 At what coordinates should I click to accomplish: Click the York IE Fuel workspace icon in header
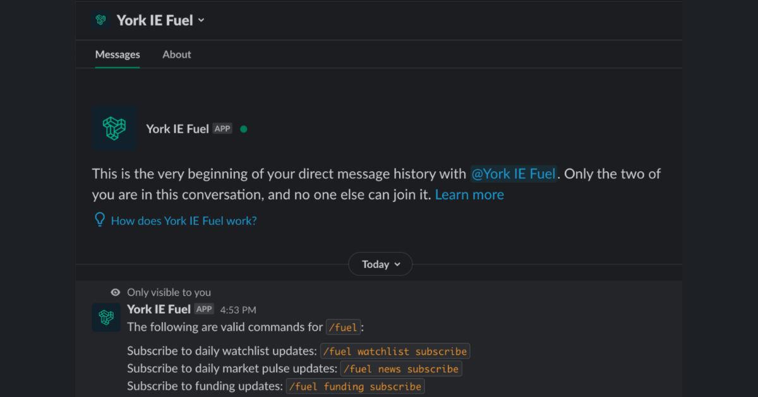coord(100,20)
